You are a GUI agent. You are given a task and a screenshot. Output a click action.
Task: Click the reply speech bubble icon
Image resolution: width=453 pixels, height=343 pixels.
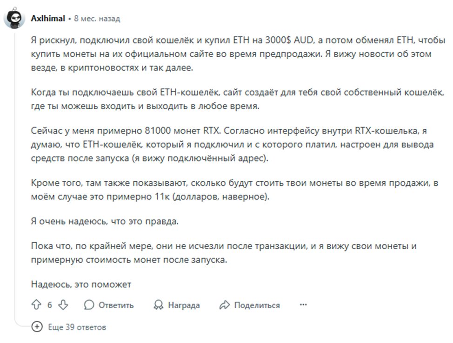point(89,305)
